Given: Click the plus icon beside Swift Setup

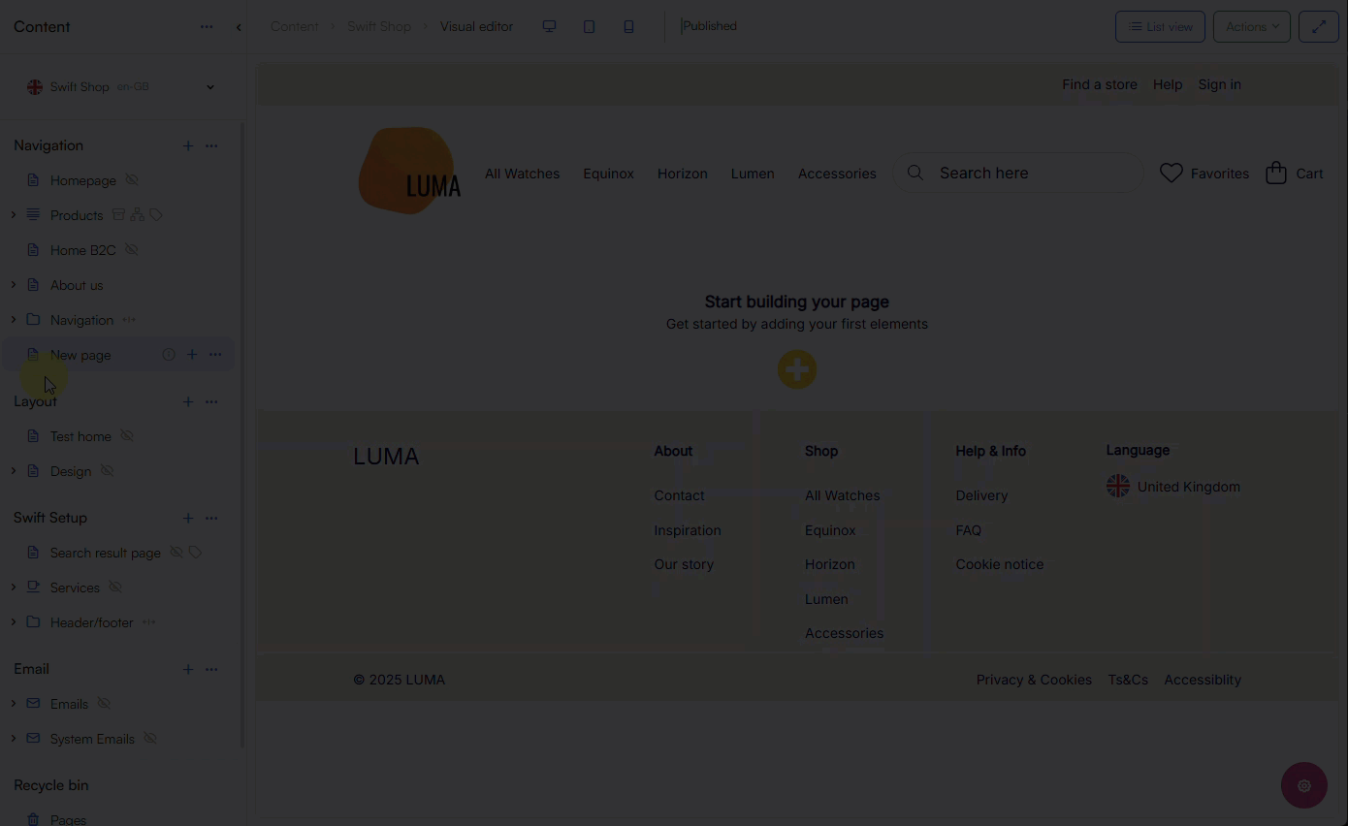Looking at the screenshot, I should tap(188, 518).
